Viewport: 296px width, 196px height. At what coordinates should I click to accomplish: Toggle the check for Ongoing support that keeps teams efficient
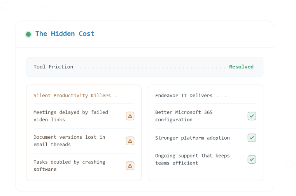[252, 159]
